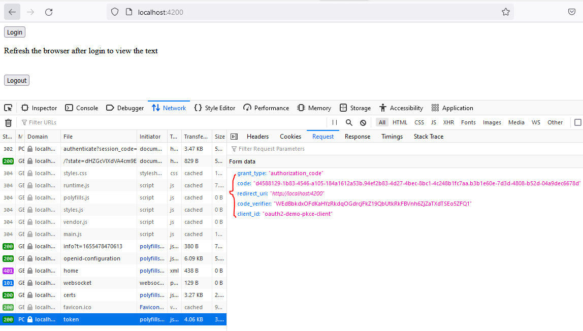Open Pocket save icon top right
This screenshot has width=583, height=331.
click(x=572, y=11)
